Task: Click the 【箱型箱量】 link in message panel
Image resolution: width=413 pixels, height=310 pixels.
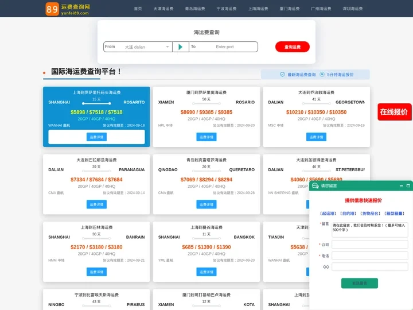Action: tap(394, 214)
